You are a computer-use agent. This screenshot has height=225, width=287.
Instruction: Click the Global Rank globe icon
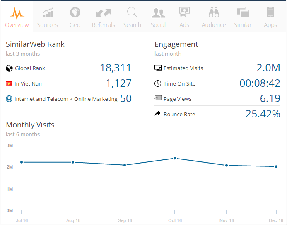(9, 68)
